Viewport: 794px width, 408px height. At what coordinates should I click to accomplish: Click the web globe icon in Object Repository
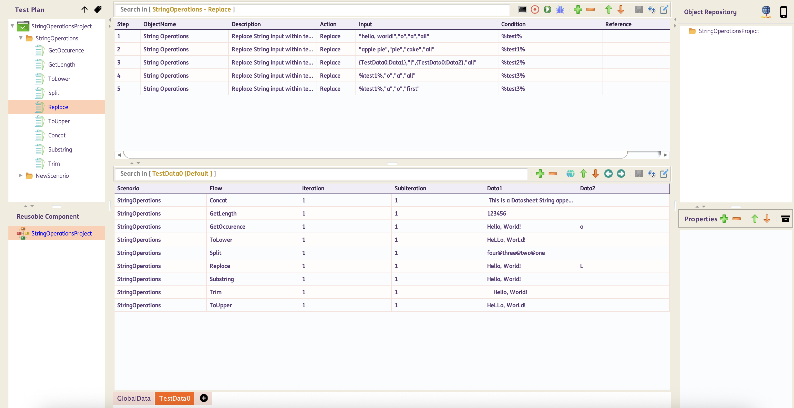(766, 12)
